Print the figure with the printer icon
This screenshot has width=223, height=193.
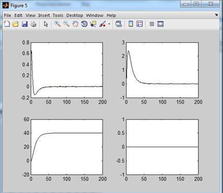[33, 24]
